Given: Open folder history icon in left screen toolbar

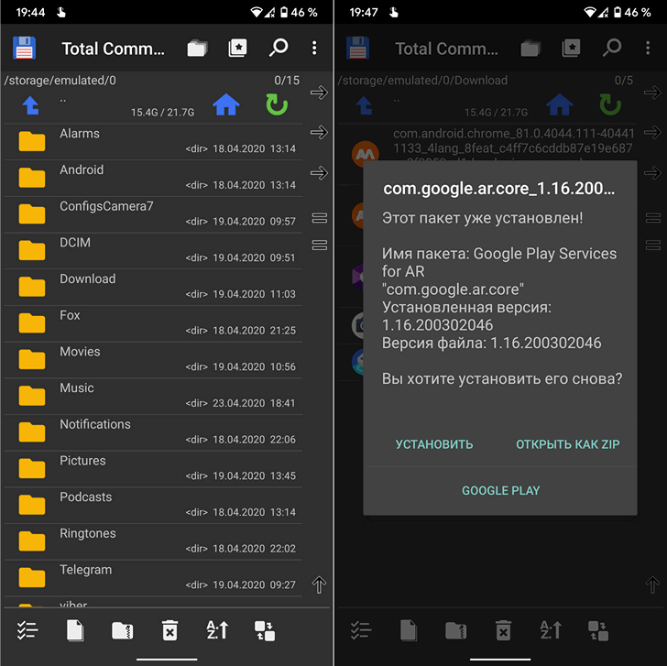Looking at the screenshot, I should coord(197,48).
